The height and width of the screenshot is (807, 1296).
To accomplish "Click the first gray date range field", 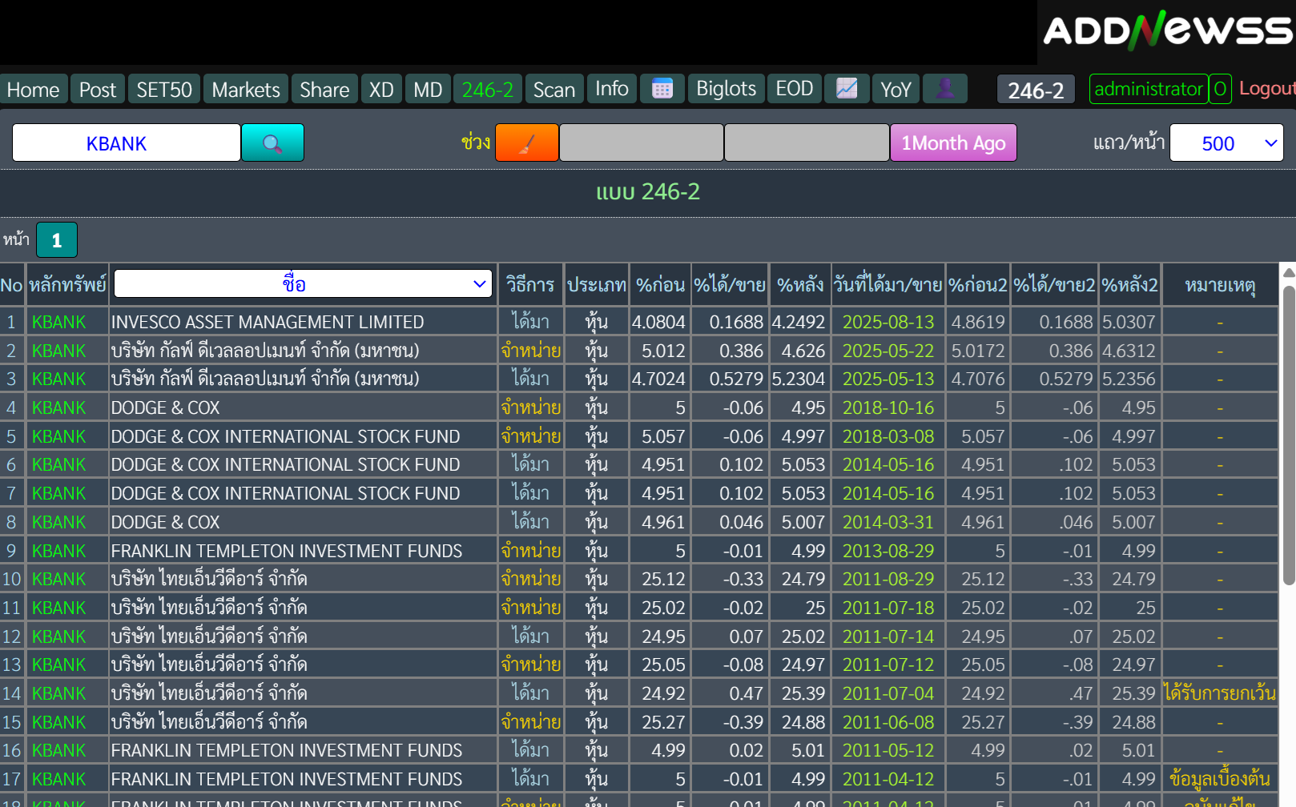I will click(x=642, y=143).
